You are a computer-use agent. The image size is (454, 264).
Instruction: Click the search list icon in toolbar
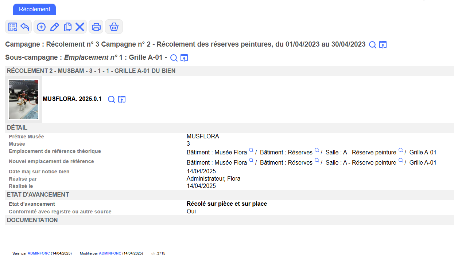coord(13,27)
